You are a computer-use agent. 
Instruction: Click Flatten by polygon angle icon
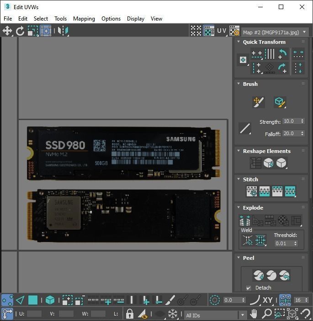coord(258,220)
